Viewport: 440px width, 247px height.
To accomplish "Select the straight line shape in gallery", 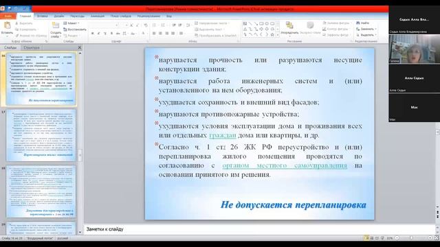I will tap(250, 23).
